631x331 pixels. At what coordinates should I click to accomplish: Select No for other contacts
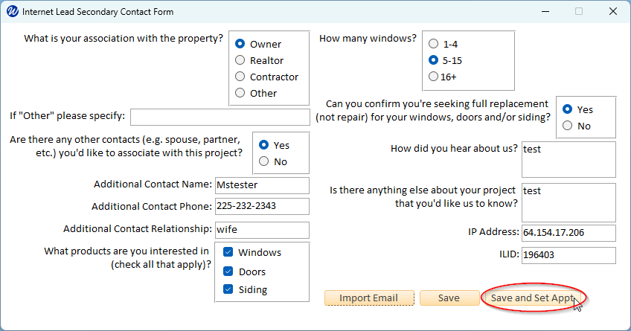click(263, 161)
